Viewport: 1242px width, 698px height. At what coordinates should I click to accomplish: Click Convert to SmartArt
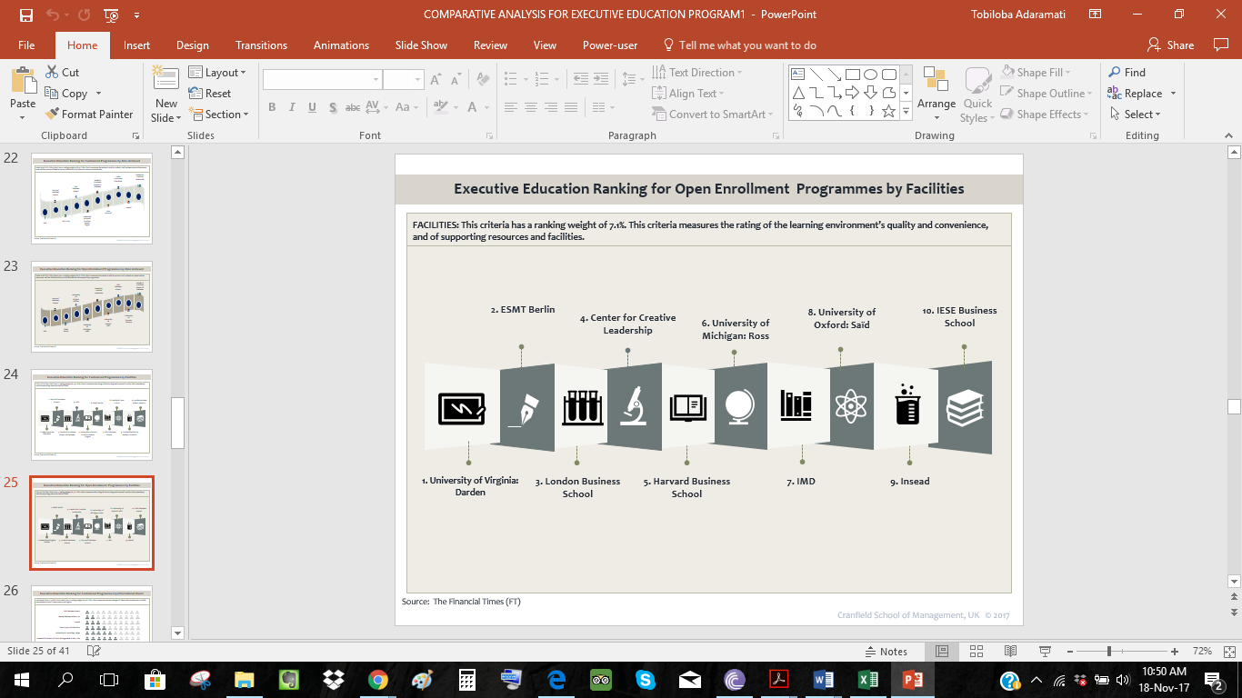pyautogui.click(x=713, y=115)
